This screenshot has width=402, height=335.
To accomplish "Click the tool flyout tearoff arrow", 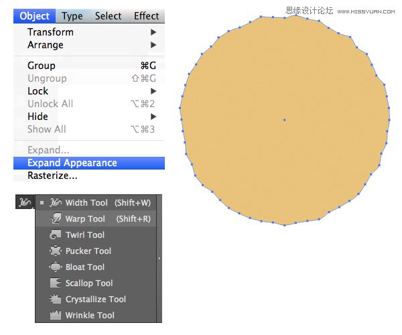I will 159,258.
